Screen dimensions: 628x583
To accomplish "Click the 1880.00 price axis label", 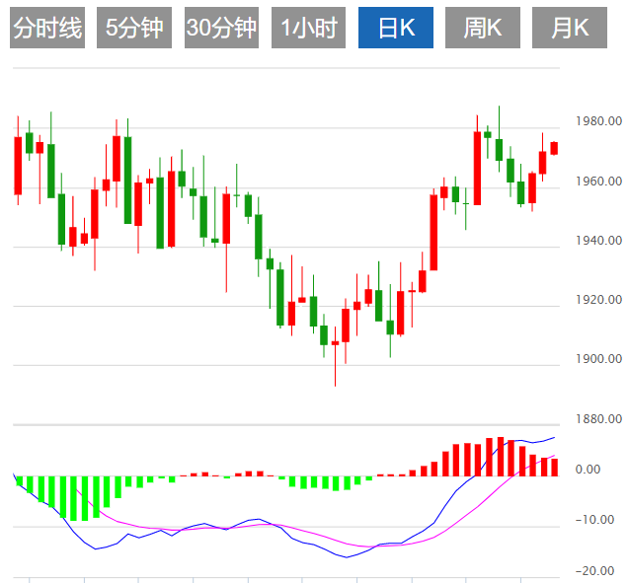I will click(x=598, y=419).
